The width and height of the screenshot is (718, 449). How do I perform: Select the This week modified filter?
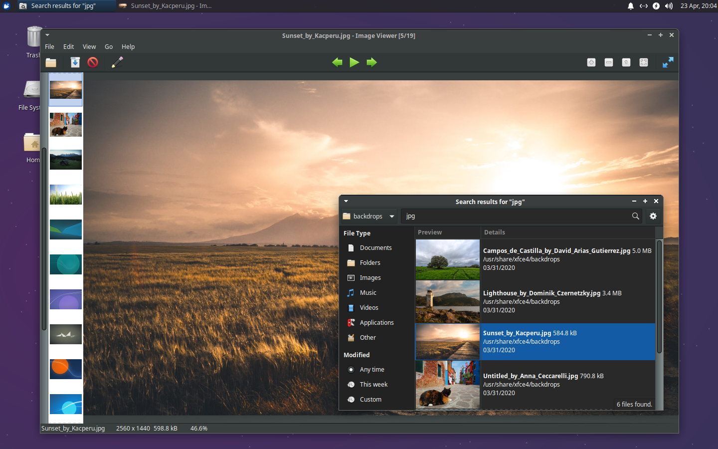pos(373,384)
